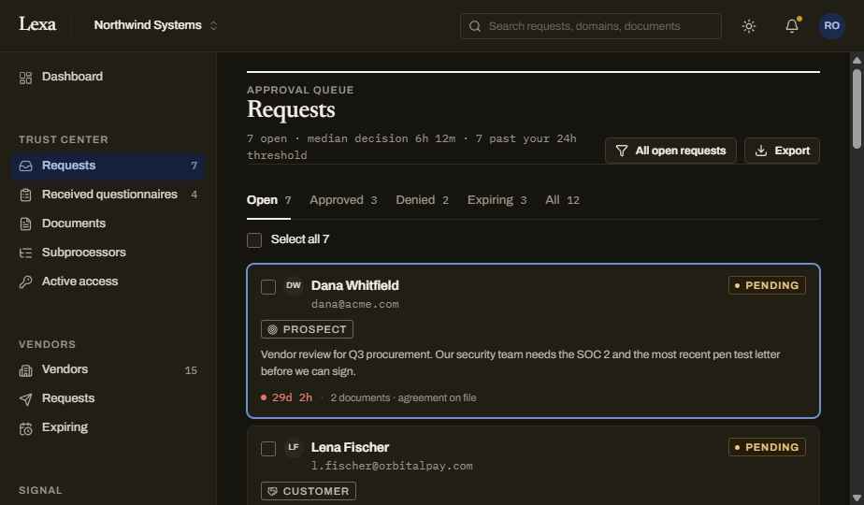Open Dana Whitfield's request name
Screen dimensions: 864x505
point(355,285)
